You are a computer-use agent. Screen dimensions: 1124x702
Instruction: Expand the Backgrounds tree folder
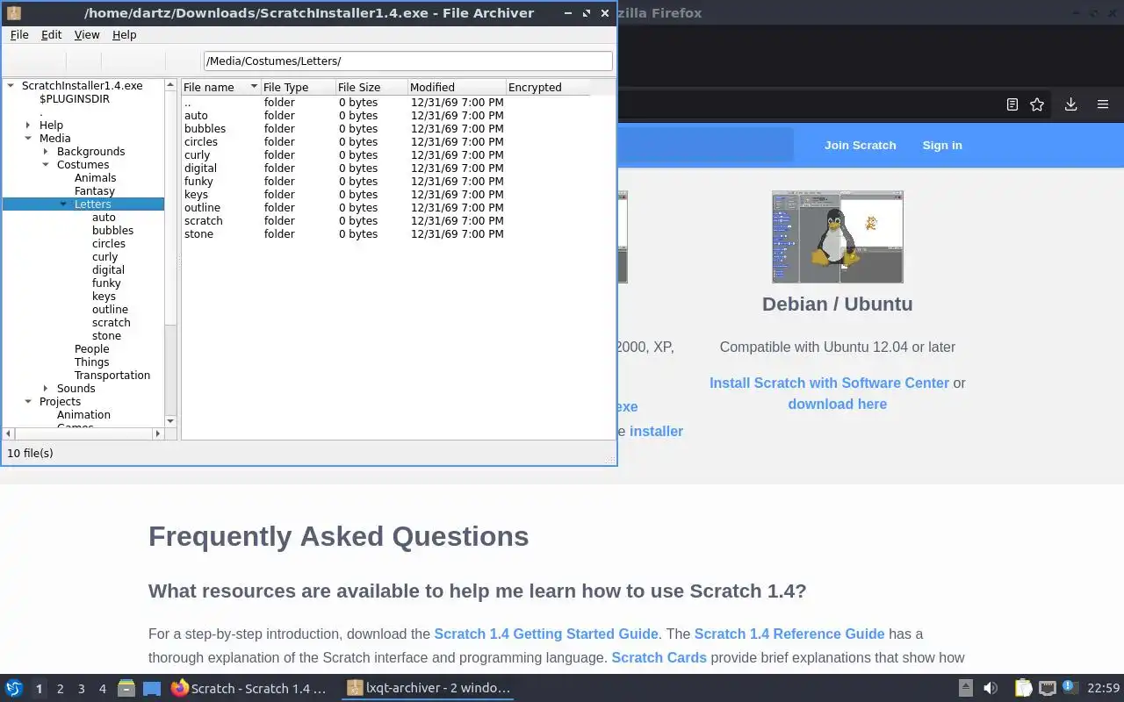46,151
